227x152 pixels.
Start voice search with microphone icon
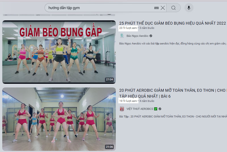click(189, 8)
